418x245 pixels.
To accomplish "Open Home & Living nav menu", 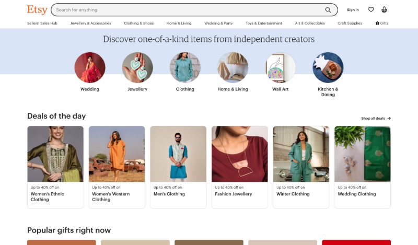I will pos(179,23).
